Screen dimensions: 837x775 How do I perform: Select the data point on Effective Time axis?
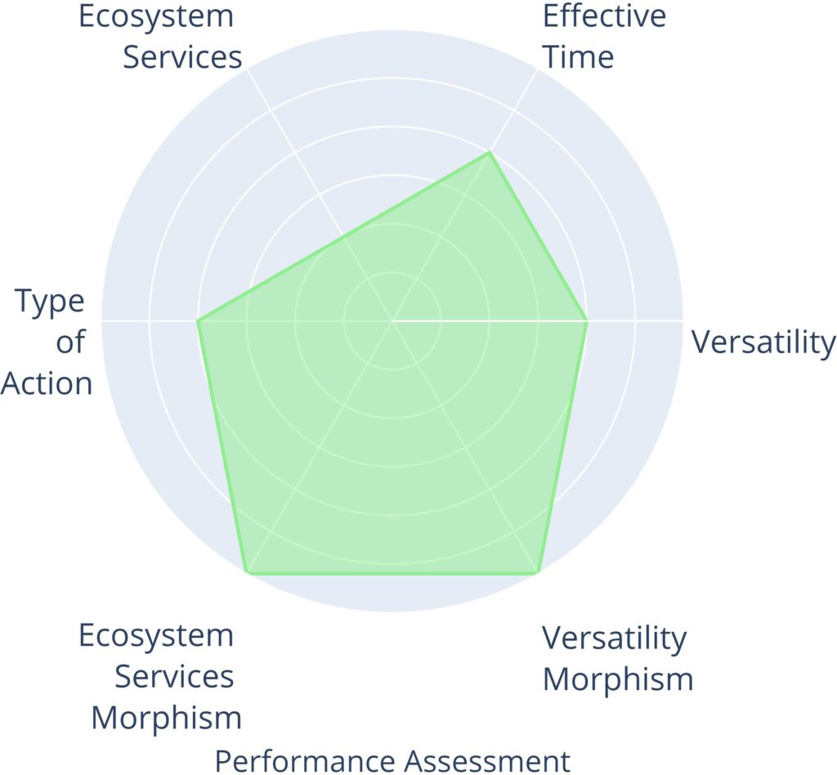click(489, 153)
